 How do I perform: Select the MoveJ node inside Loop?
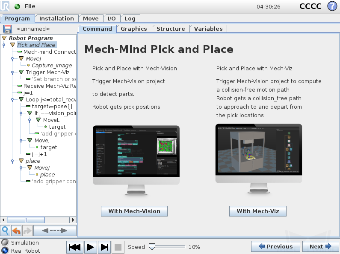pos(42,140)
